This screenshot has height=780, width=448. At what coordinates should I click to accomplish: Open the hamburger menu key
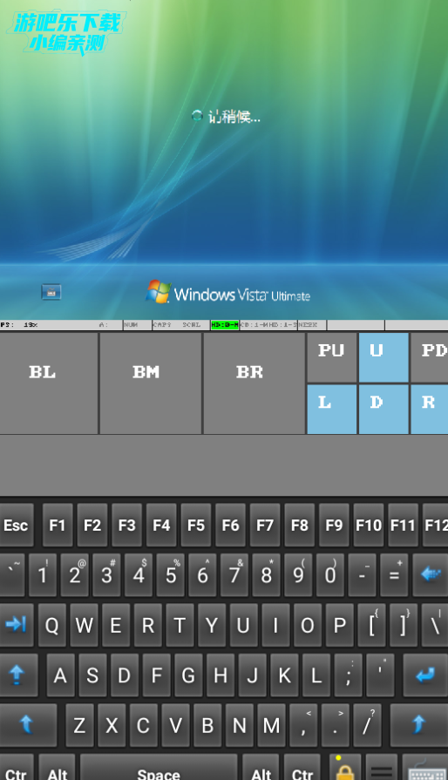(x=382, y=769)
